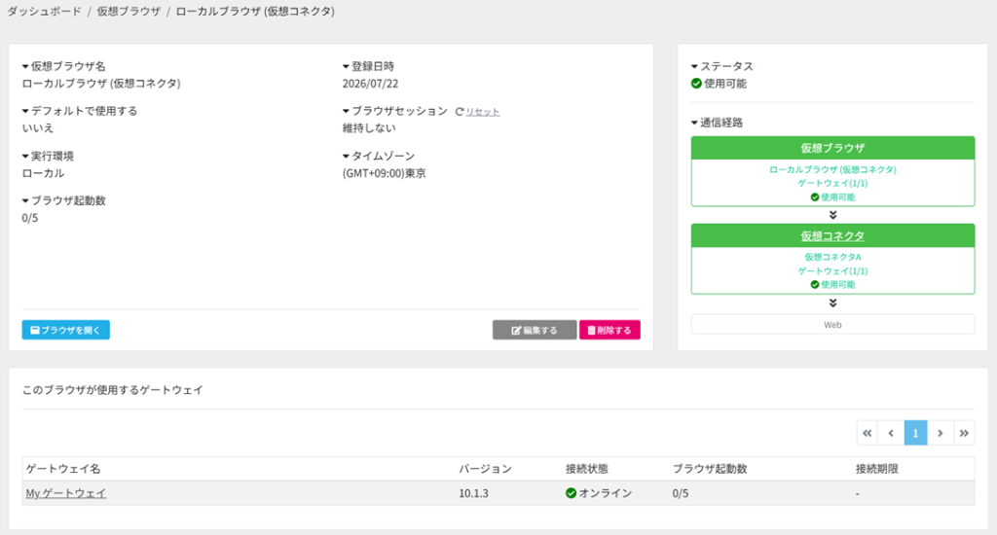This screenshot has width=997, height=535.
Task: Go to 仮想ブラウザ breadcrumb
Action: coord(129,12)
